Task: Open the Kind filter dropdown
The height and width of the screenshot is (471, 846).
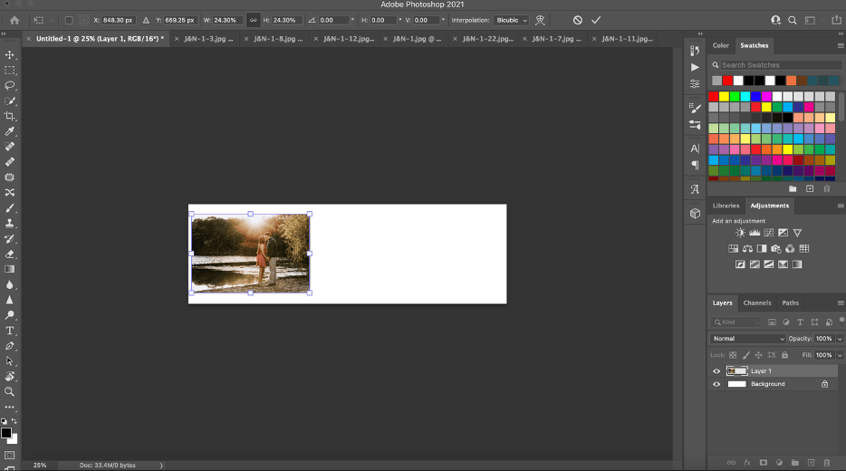Action: (735, 322)
